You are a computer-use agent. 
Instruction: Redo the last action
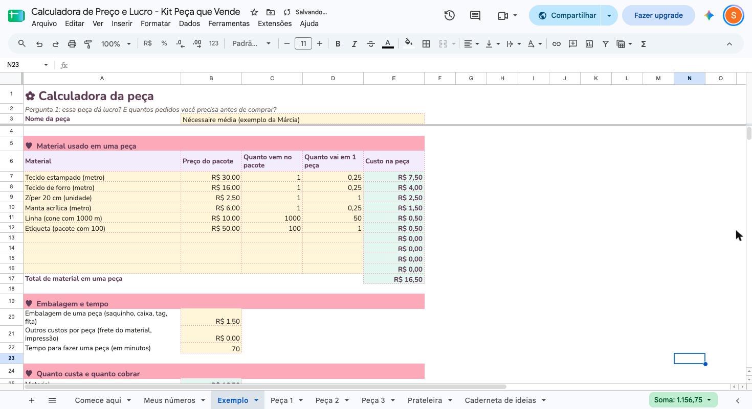[55, 44]
